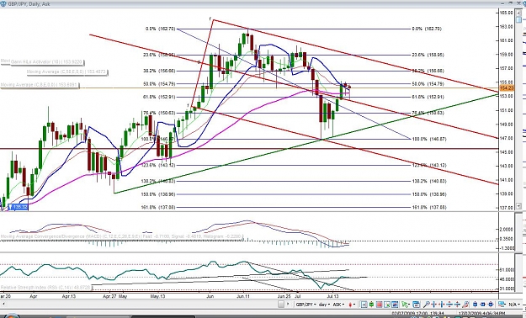The width and height of the screenshot is (526, 318).
Task: Click the chart image toolbar icon
Action: pyautogui.click(x=395, y=305)
